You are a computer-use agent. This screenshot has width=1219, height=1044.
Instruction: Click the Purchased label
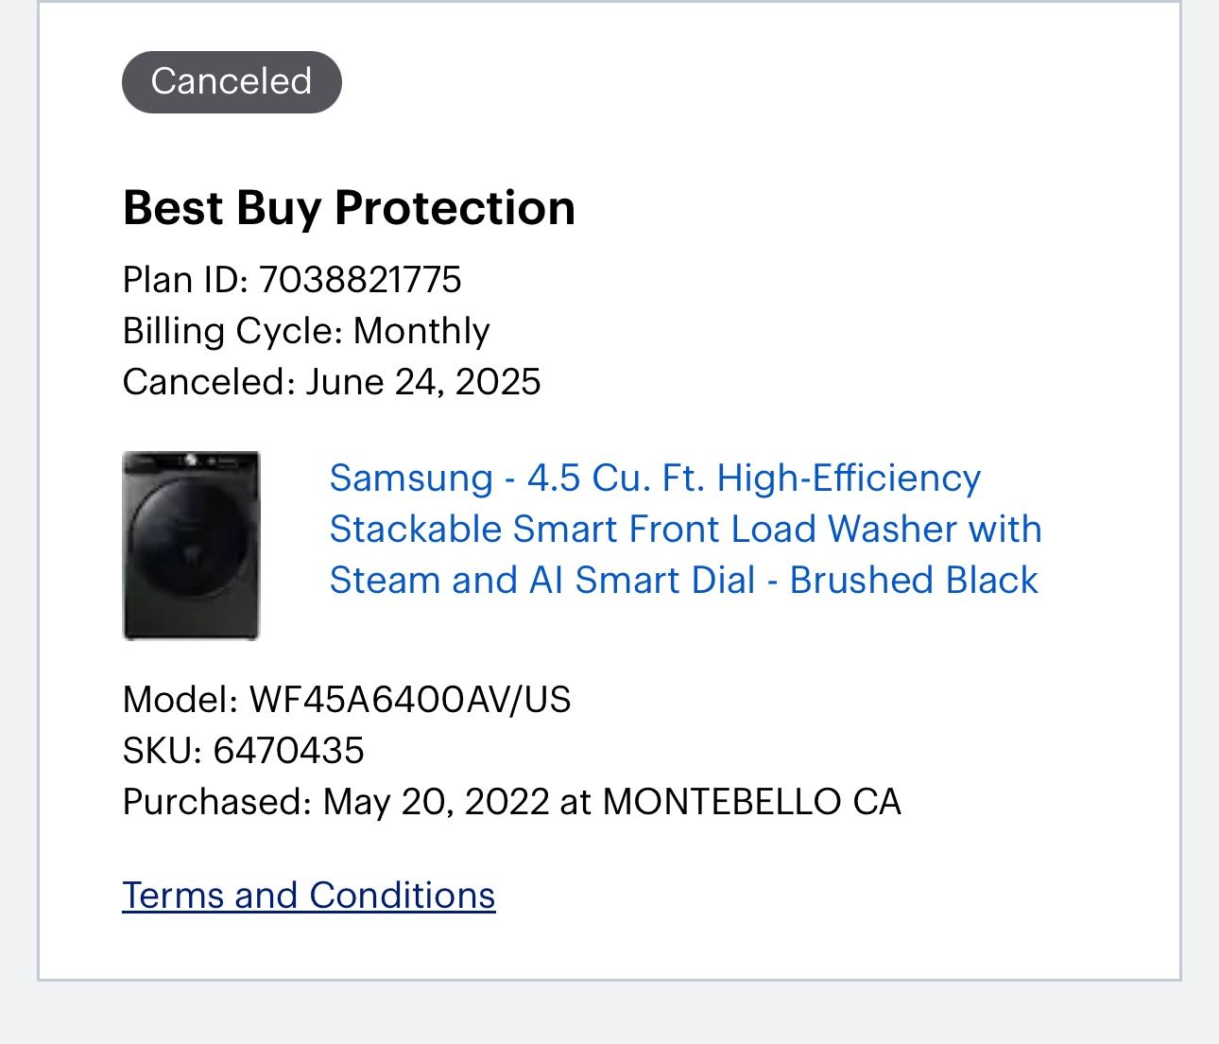point(217,802)
